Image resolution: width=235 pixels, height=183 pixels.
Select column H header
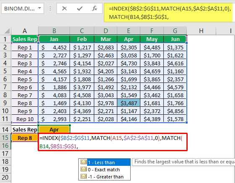pos(201,31)
